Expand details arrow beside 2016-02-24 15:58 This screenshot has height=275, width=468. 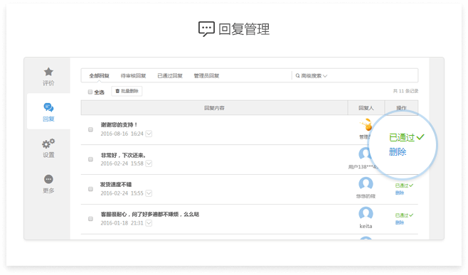tap(149, 163)
